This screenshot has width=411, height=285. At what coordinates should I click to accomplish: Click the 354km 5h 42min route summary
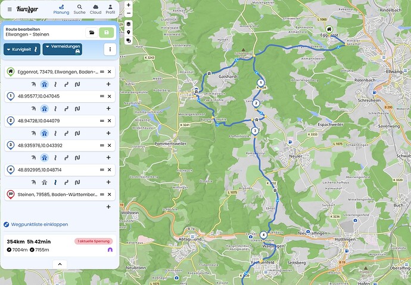coord(29,242)
